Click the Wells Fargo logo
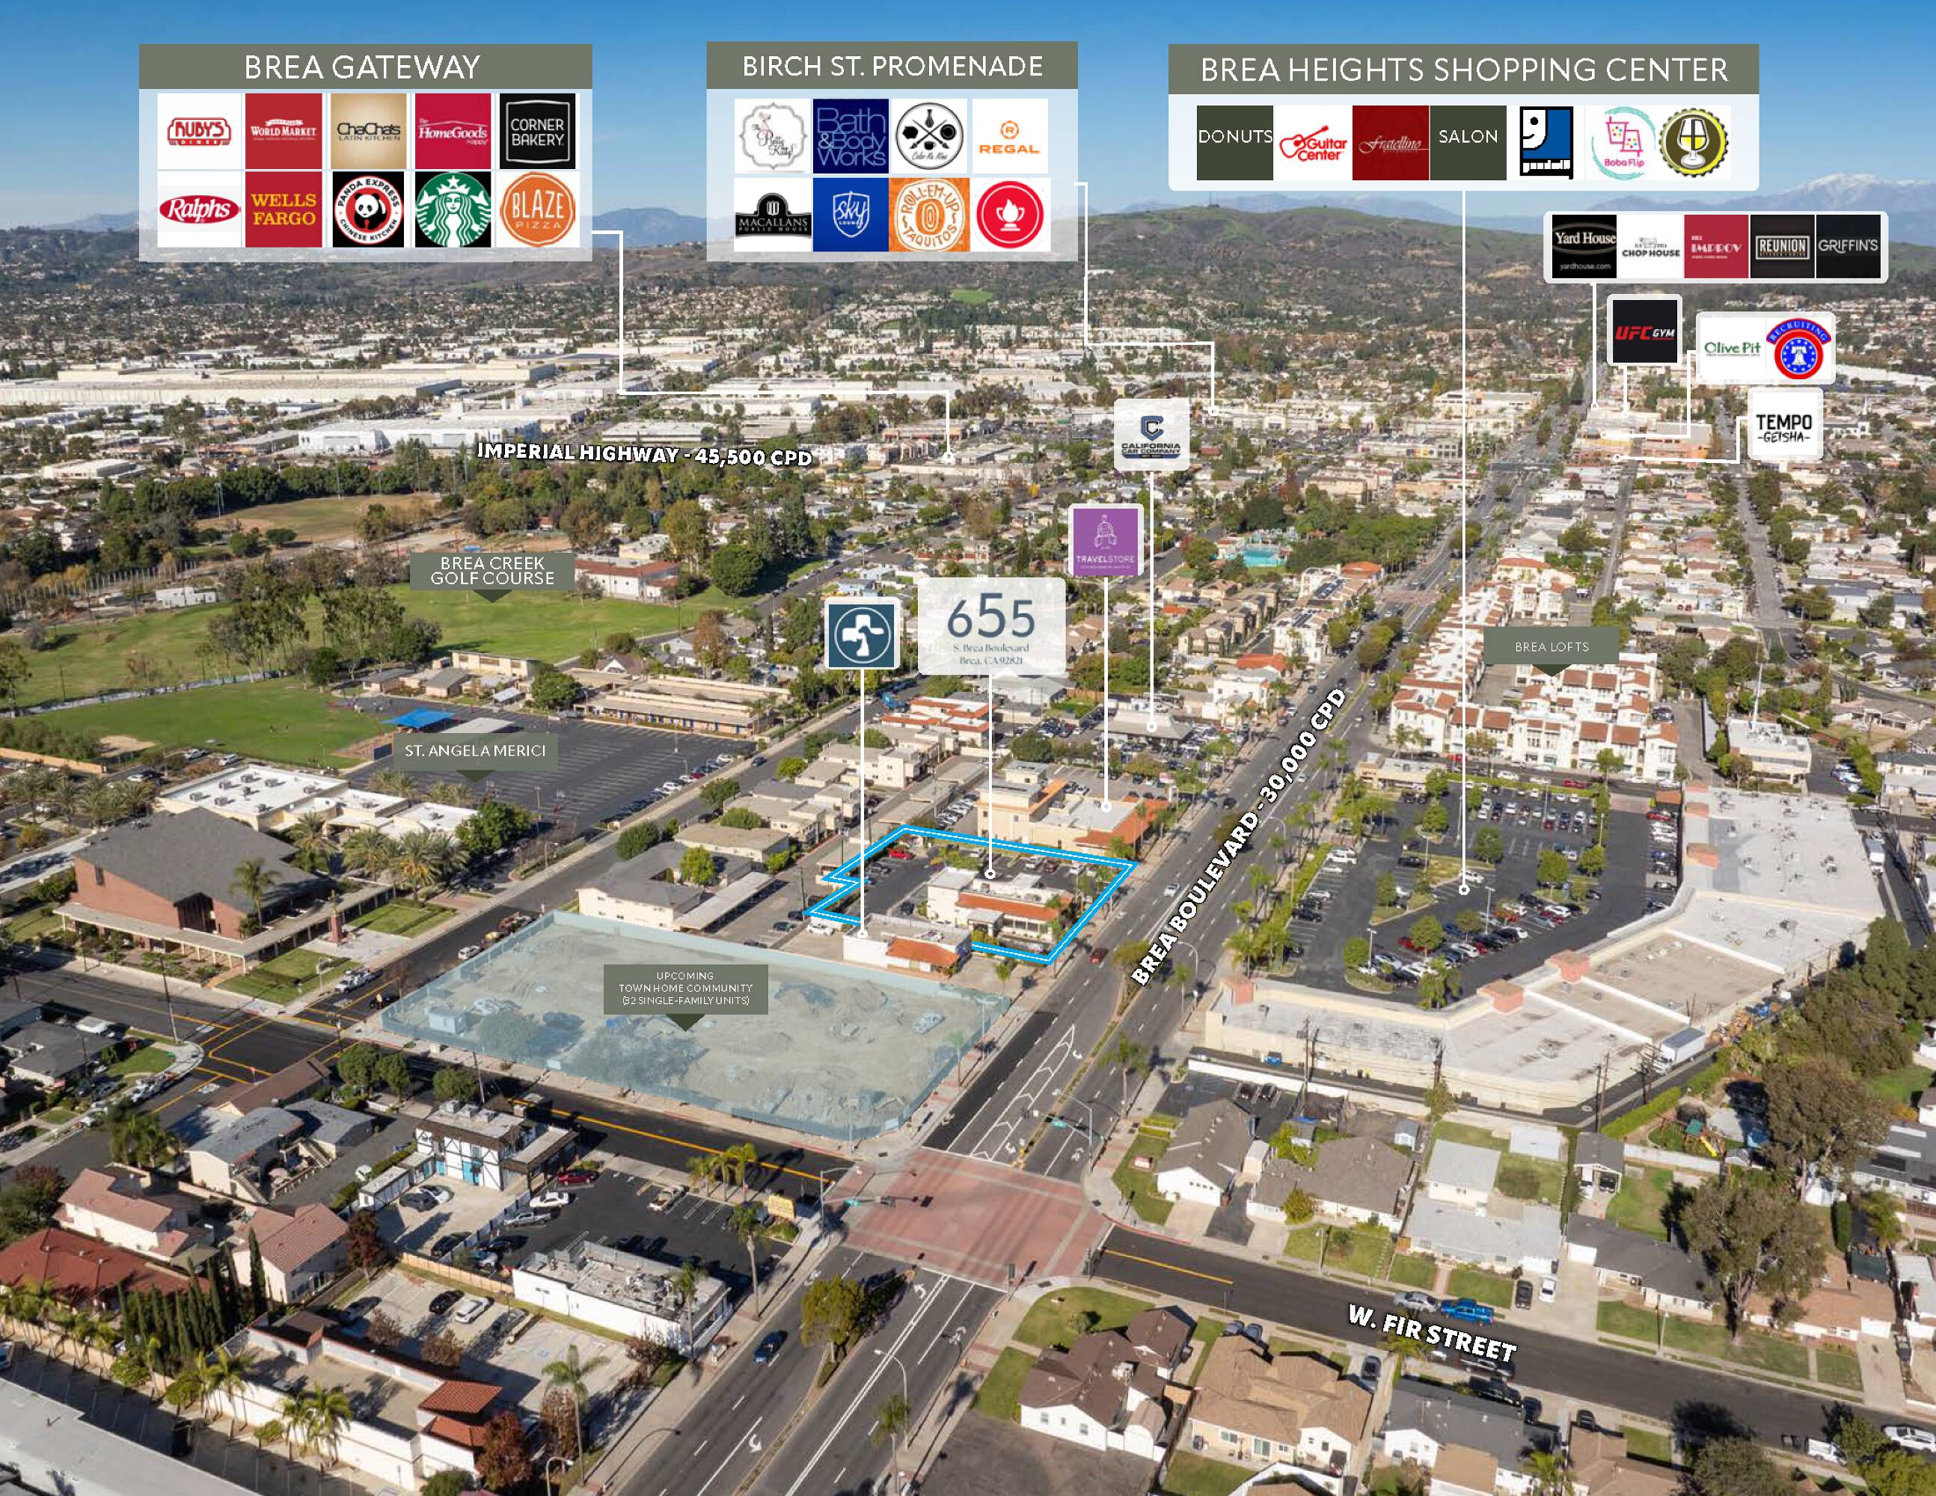 tap(284, 210)
